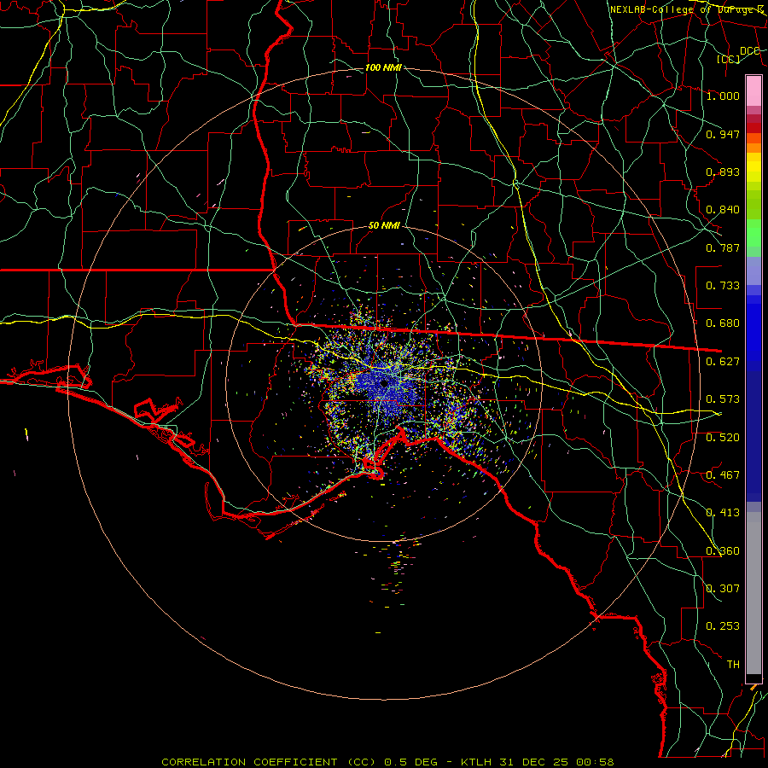Select the 0.680 color scale label
The width and height of the screenshot is (768, 768).
(723, 323)
